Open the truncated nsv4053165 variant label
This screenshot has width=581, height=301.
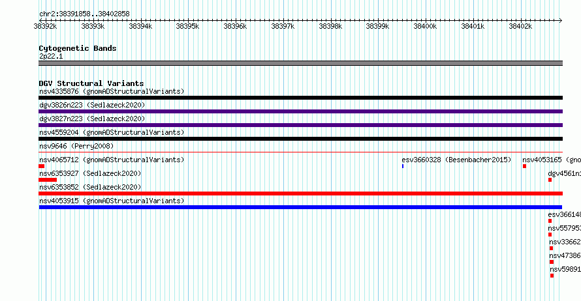tap(552, 160)
